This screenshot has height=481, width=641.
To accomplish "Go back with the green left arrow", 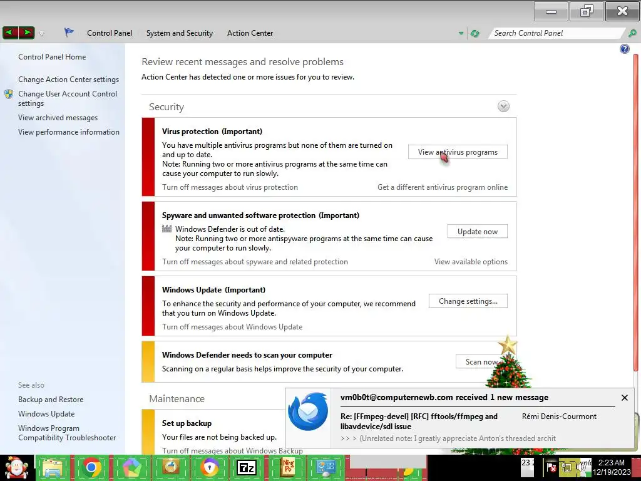I will (x=10, y=33).
